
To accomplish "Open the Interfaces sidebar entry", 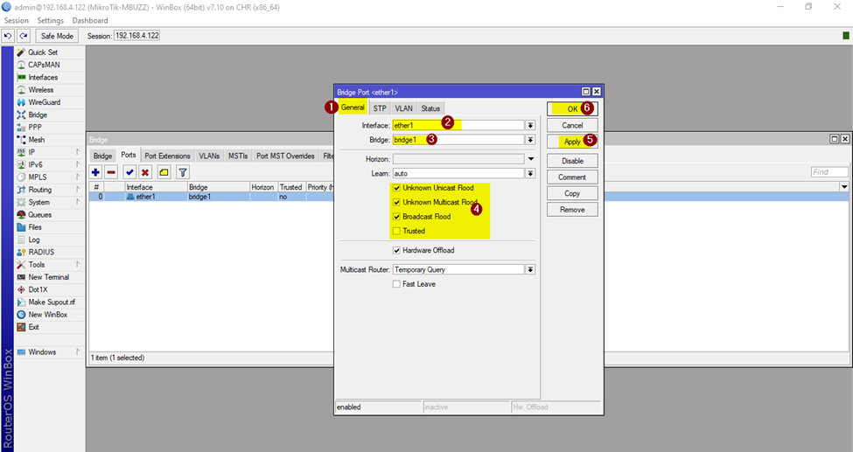I will [43, 77].
